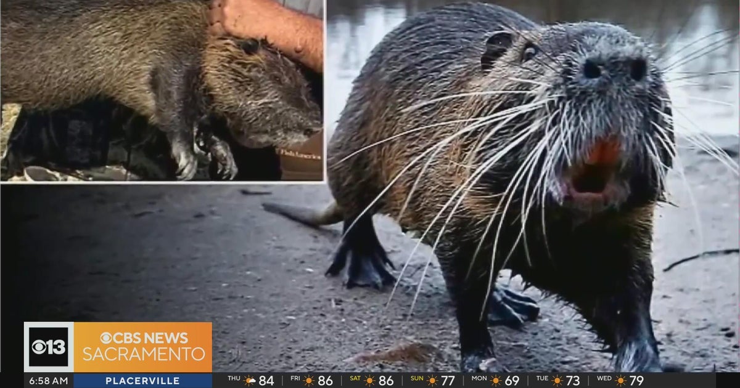The height and width of the screenshot is (388, 740).
Task: Click the 6:58 AM time display
Action: click(48, 381)
